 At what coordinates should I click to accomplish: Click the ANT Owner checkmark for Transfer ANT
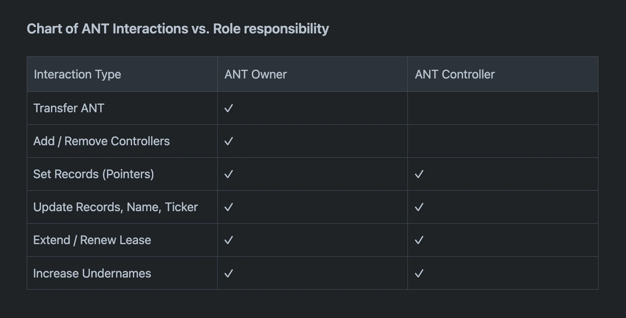[x=229, y=109]
